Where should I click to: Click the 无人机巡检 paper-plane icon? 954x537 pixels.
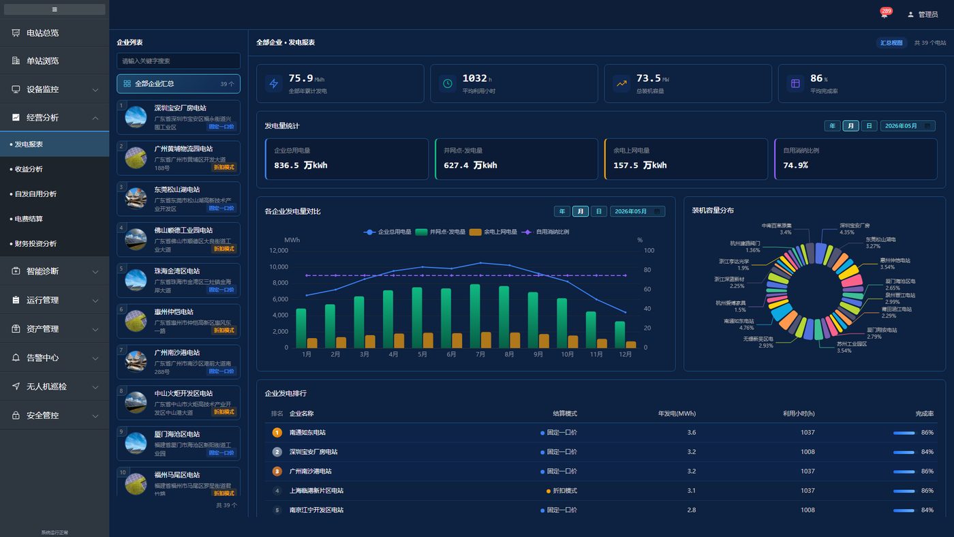point(16,386)
